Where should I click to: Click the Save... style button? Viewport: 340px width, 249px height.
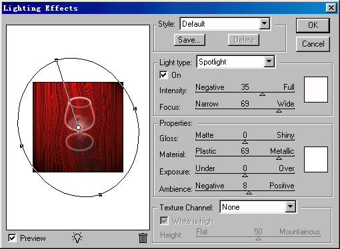[x=189, y=40]
